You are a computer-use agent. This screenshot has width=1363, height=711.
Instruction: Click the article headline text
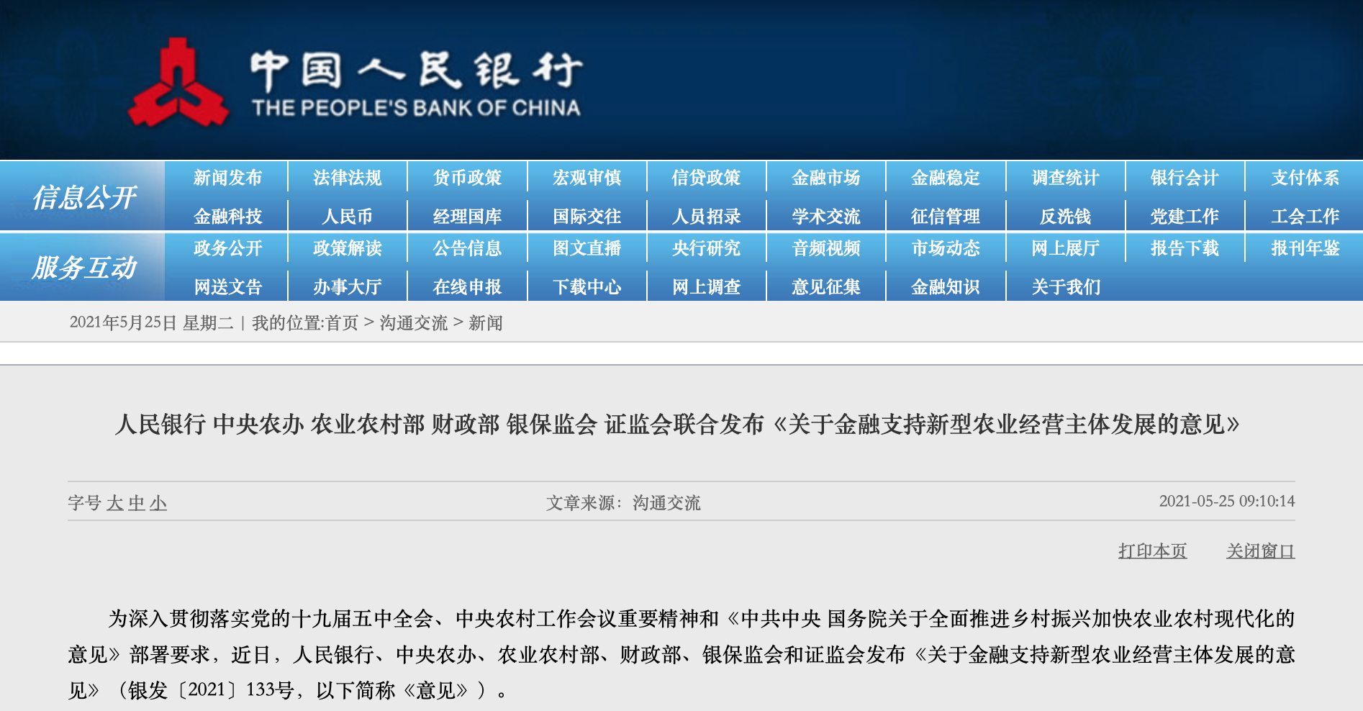coord(677,424)
